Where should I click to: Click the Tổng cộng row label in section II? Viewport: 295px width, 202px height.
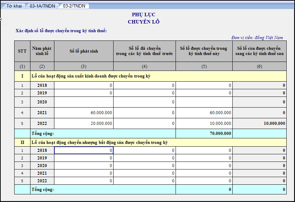click(43, 190)
